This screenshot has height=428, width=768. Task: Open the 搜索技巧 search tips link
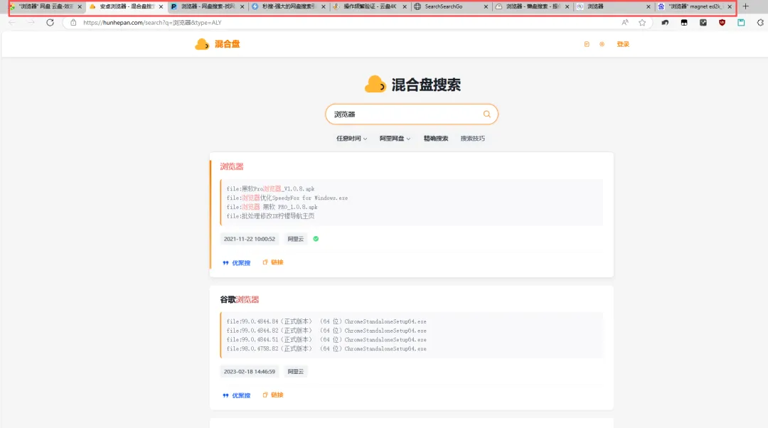click(473, 139)
